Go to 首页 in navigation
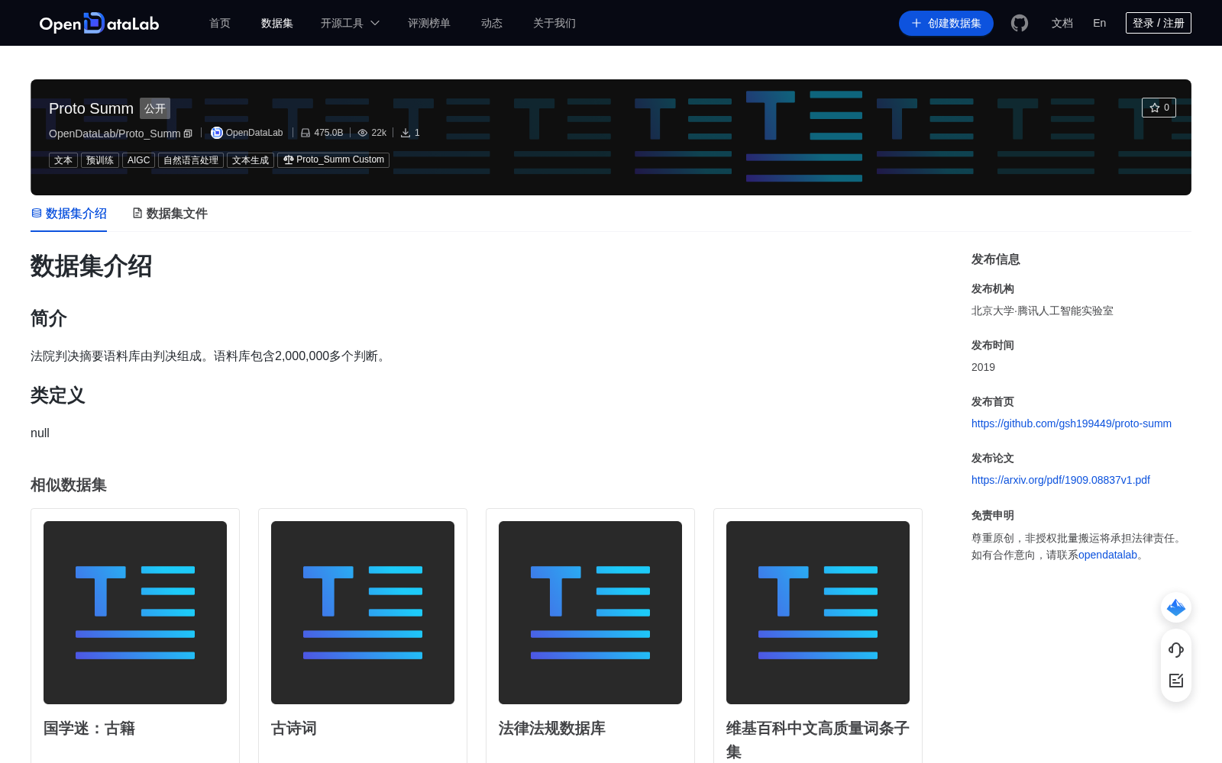Screen dimensions: 1222x763 point(220,23)
